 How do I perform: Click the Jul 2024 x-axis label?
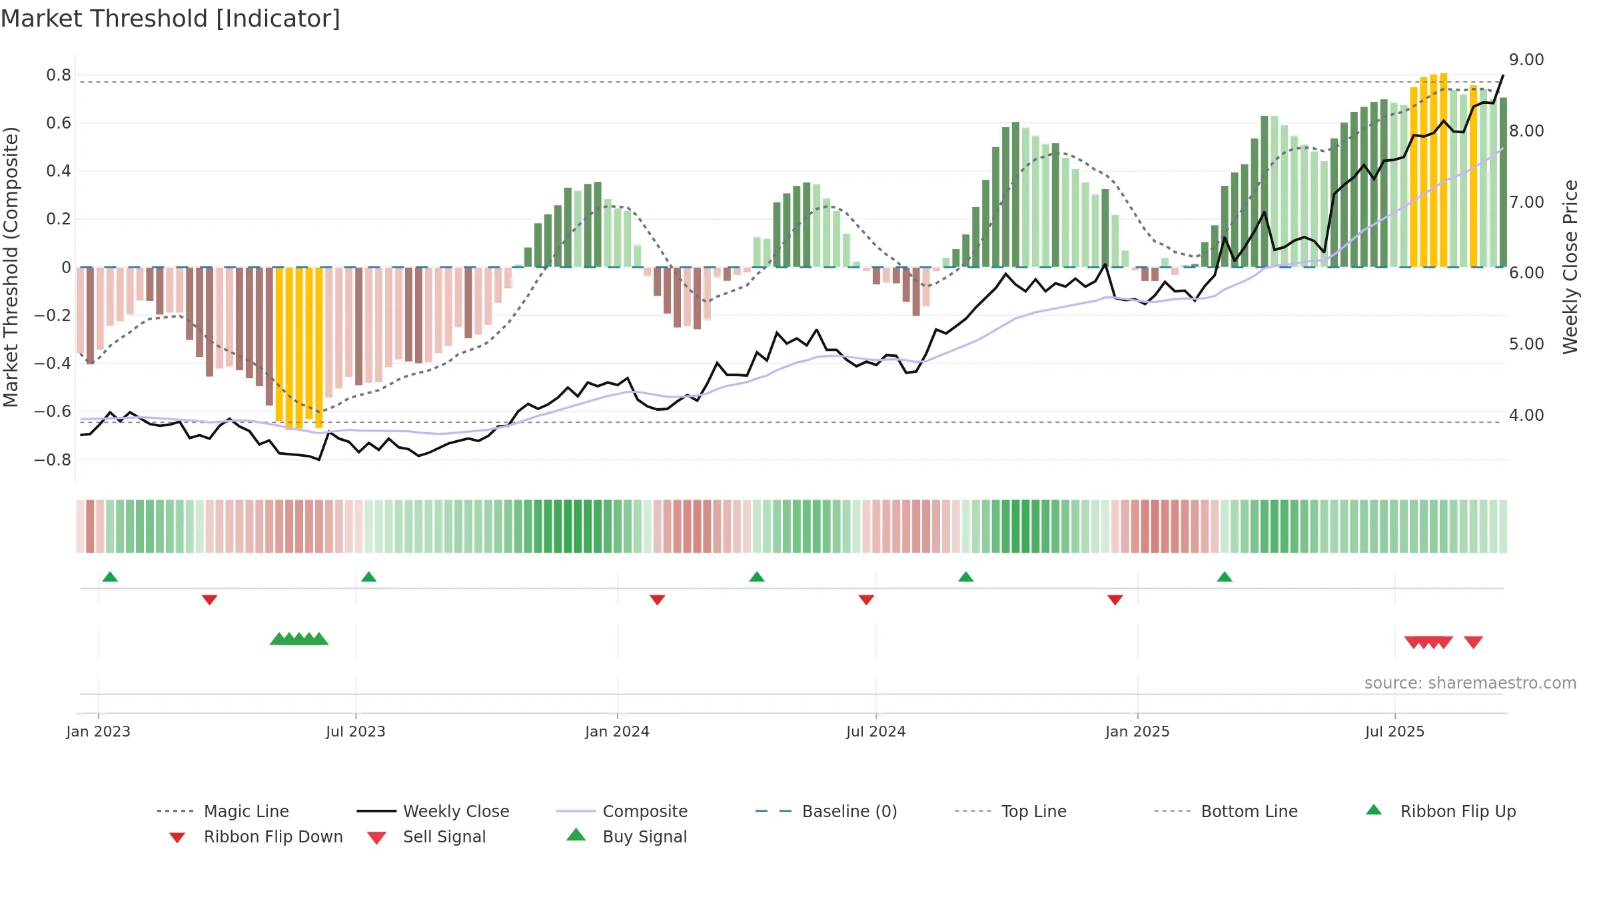tap(876, 731)
